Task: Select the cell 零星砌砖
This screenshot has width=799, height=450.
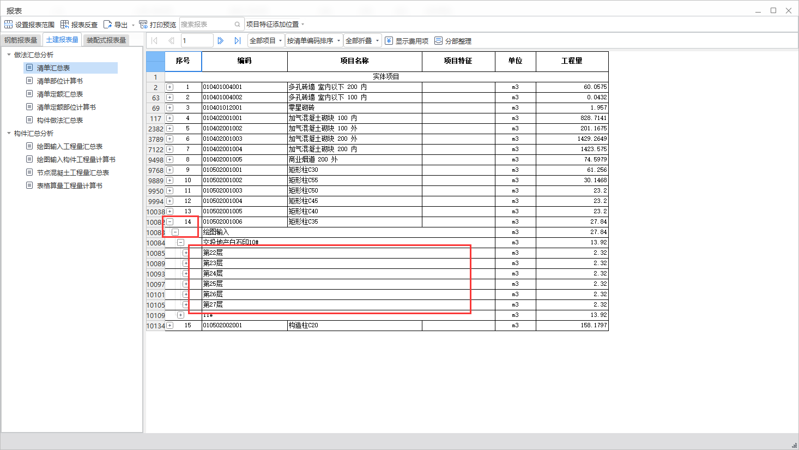Action: pyautogui.click(x=355, y=108)
